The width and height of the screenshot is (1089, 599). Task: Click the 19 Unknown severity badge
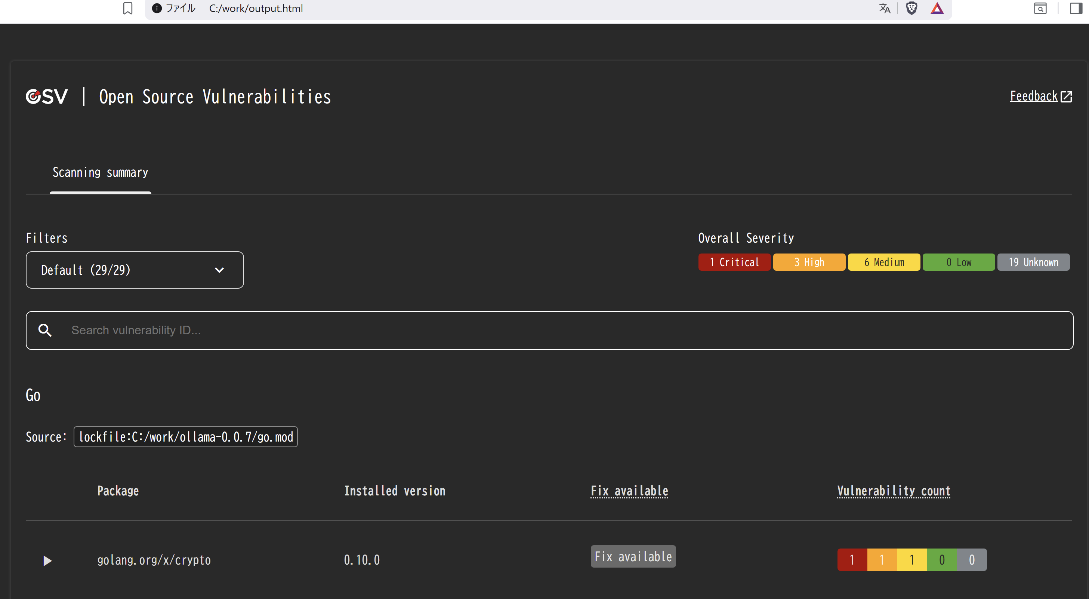[1034, 262]
